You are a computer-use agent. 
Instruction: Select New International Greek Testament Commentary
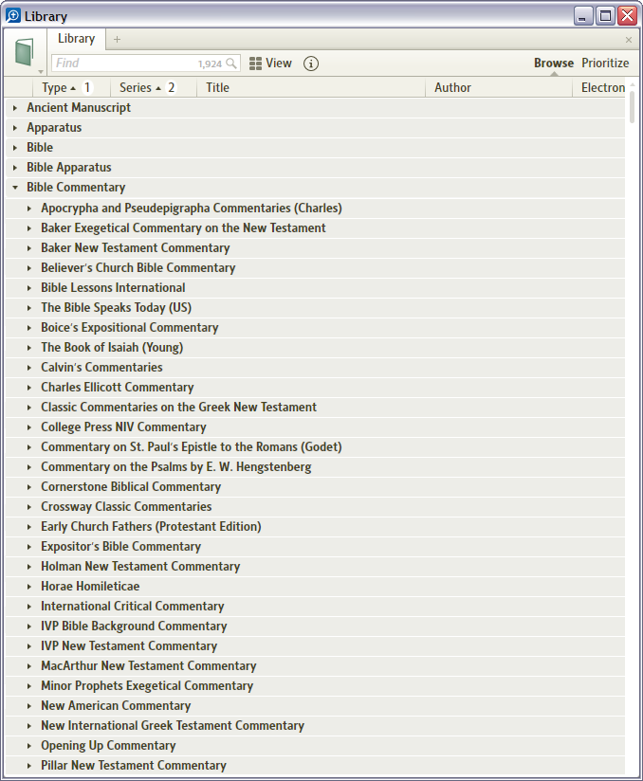click(x=315, y=726)
